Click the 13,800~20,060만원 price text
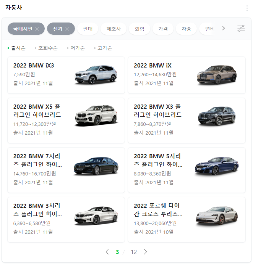 click(x=155, y=223)
